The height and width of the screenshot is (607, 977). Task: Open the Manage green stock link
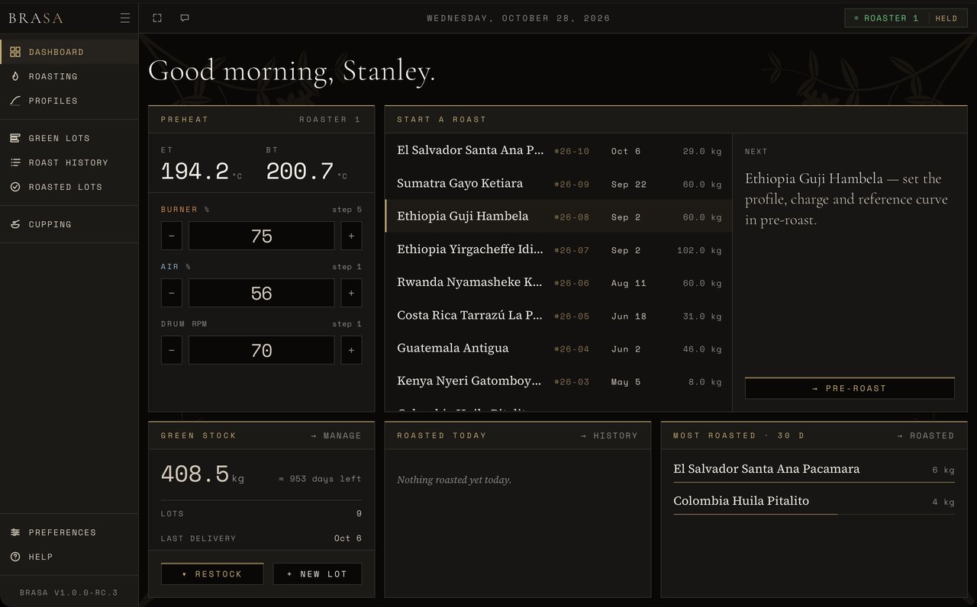pos(336,435)
